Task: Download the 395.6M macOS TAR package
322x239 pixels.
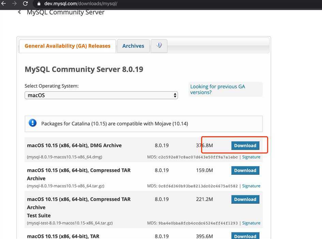Action: coord(245,236)
